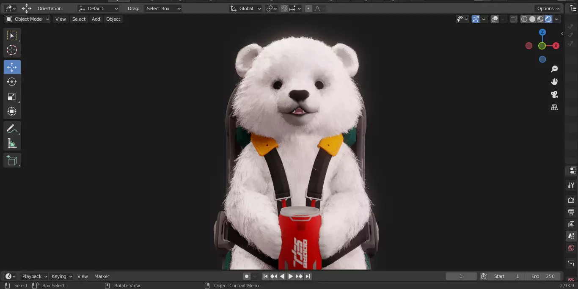This screenshot has height=289, width=578.
Task: Open the viewport shading options arrow
Action: [x=557, y=19]
